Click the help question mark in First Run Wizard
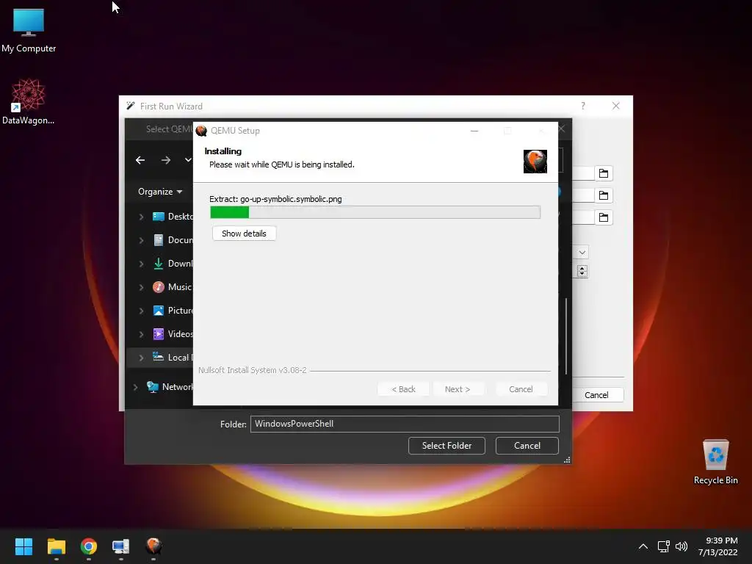The width and height of the screenshot is (752, 564). point(582,106)
